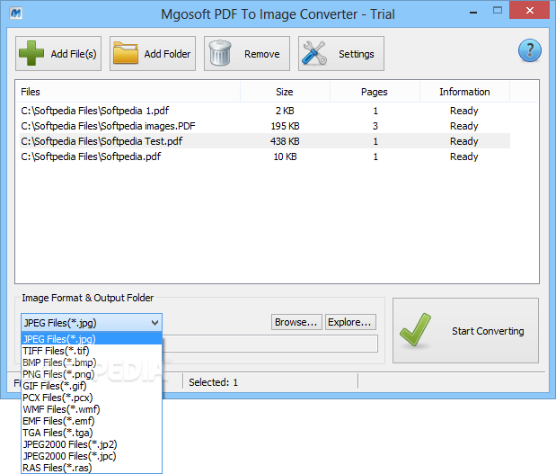
Task: Select the Softpedia images.PDF row
Action: pos(264,126)
